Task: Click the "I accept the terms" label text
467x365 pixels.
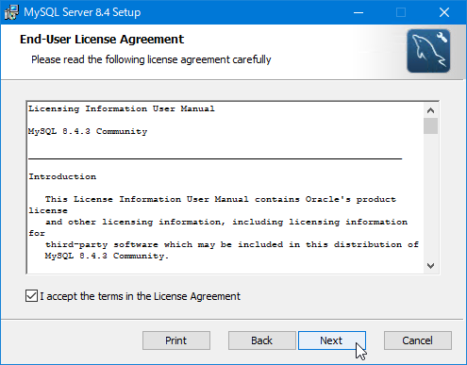Action: click(140, 296)
